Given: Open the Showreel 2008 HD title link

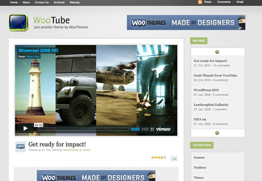Looking at the screenshot, I should click(x=38, y=51).
